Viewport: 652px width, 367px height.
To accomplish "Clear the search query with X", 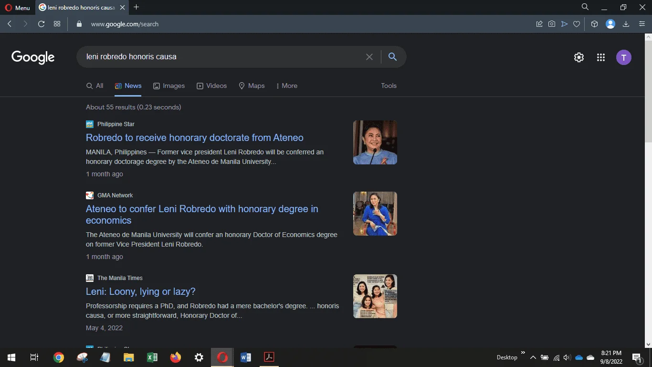I will point(369,57).
